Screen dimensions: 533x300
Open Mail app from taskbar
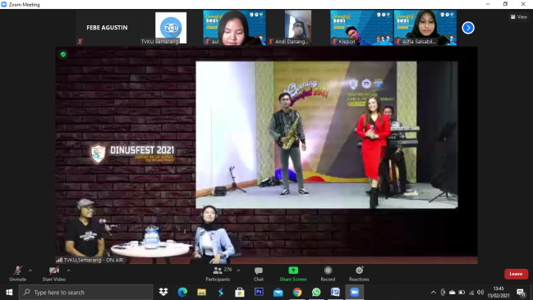click(x=278, y=292)
